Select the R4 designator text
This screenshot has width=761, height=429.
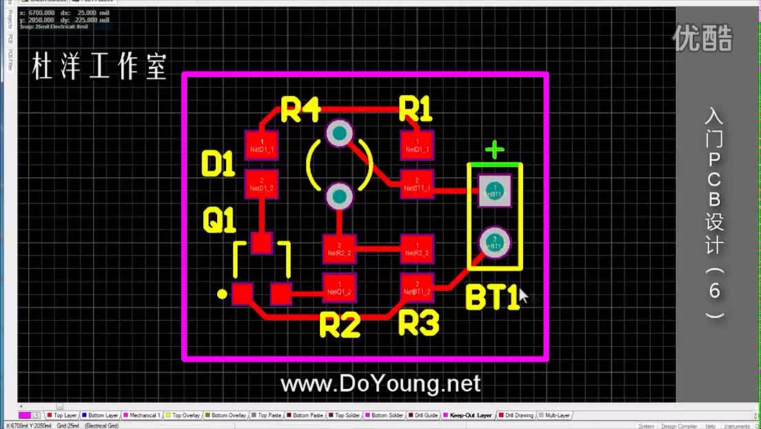pos(301,109)
